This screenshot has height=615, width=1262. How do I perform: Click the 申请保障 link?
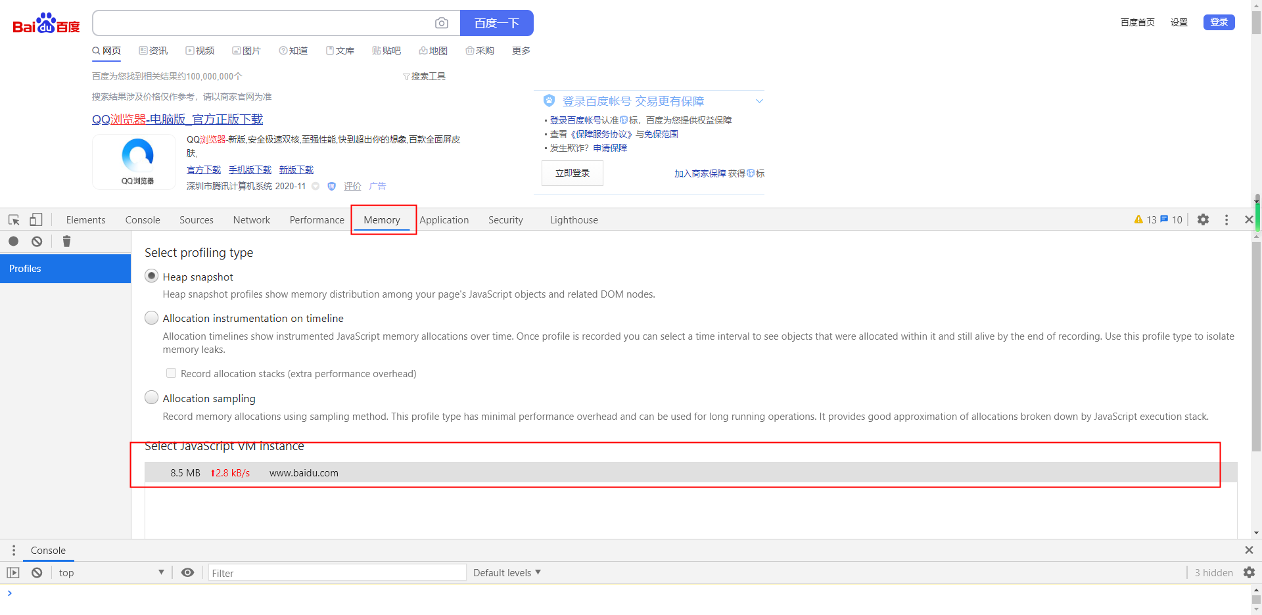point(610,148)
